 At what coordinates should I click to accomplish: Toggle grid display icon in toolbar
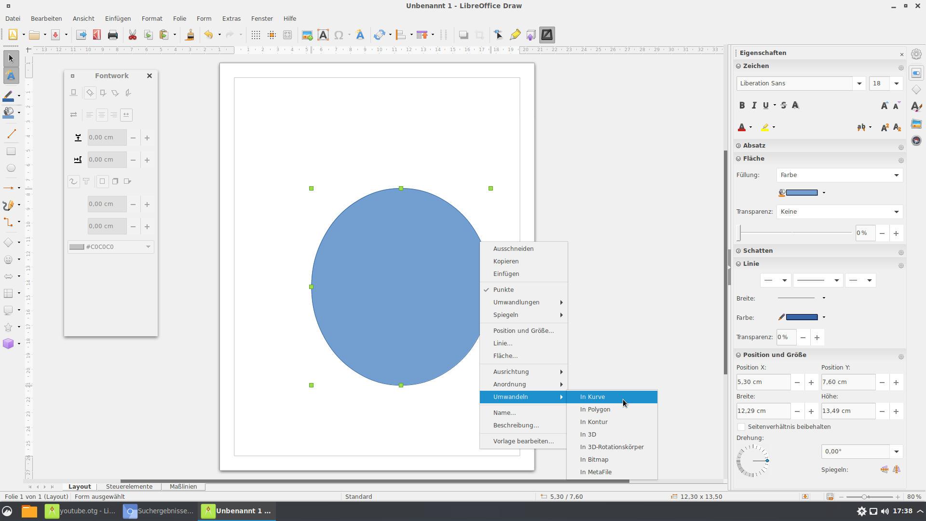[256, 35]
